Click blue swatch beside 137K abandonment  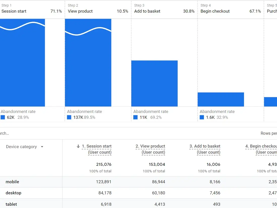(69, 117)
